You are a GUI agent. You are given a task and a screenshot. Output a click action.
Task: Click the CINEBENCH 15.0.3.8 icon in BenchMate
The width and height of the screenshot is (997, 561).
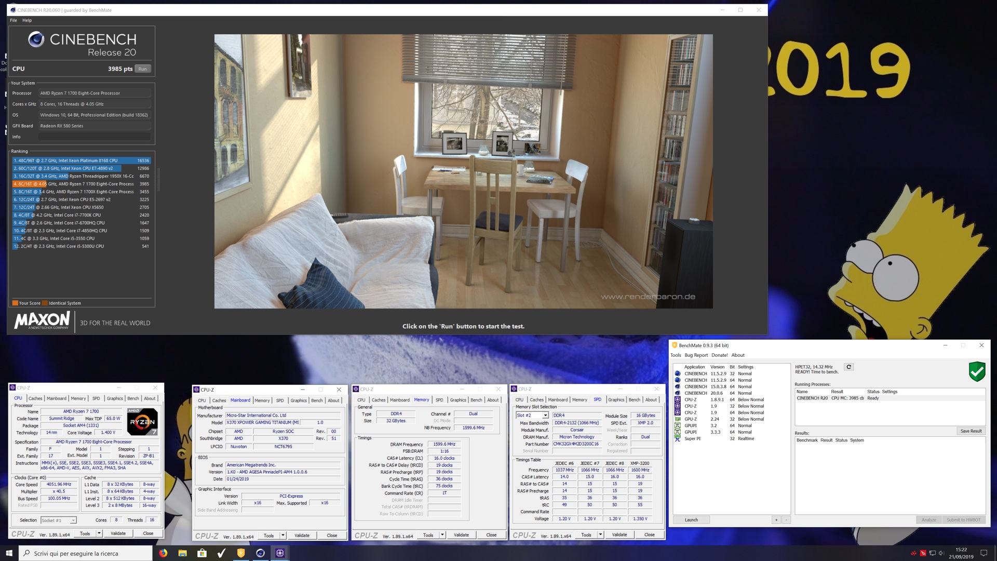tap(677, 386)
